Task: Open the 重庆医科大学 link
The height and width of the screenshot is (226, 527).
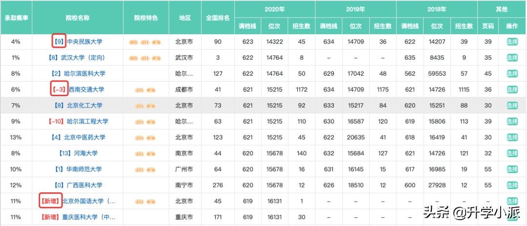Action: pyautogui.click(x=89, y=217)
